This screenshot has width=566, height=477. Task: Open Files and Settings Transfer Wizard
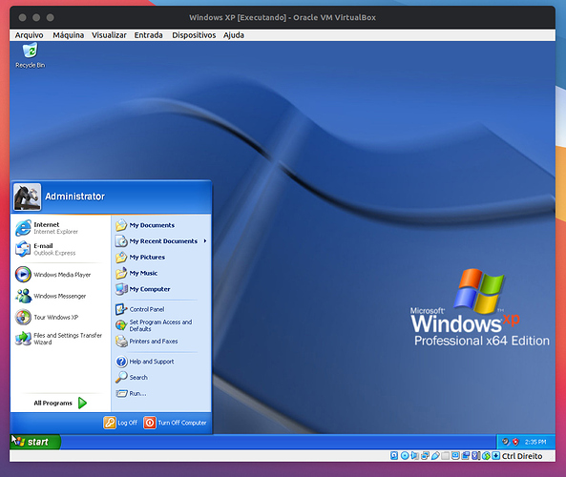59,339
